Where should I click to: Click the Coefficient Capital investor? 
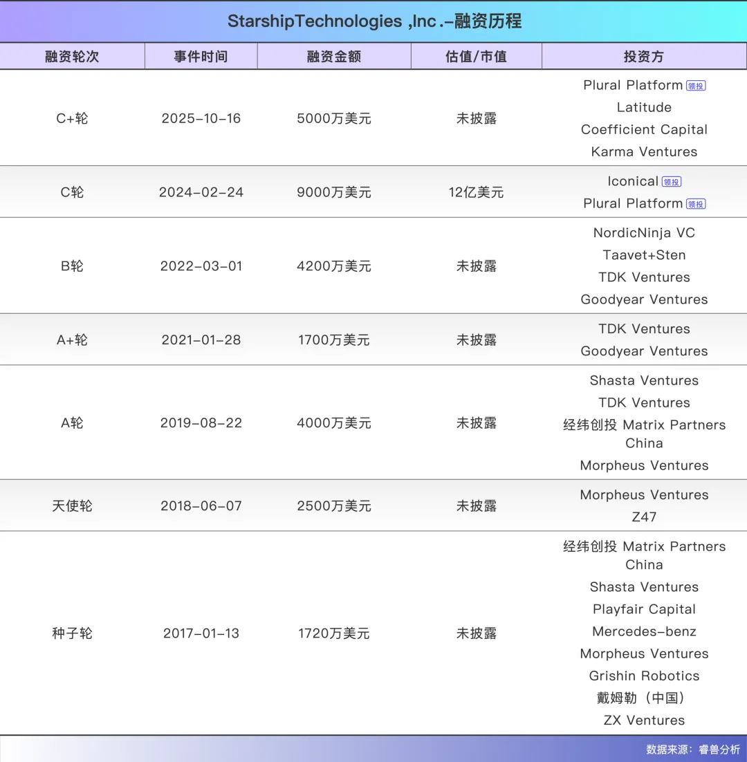pyautogui.click(x=644, y=129)
